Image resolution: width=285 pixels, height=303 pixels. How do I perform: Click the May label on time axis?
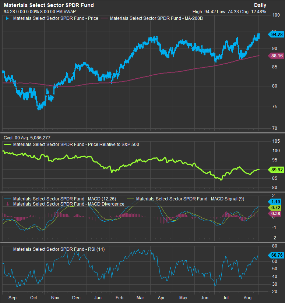click(183, 298)
